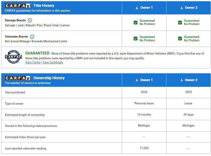
Task: Click the Damage Brands row label
Action: (x=15, y=20)
